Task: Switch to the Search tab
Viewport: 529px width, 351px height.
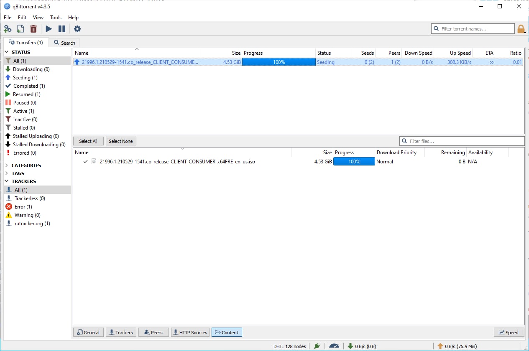Action: coord(64,43)
